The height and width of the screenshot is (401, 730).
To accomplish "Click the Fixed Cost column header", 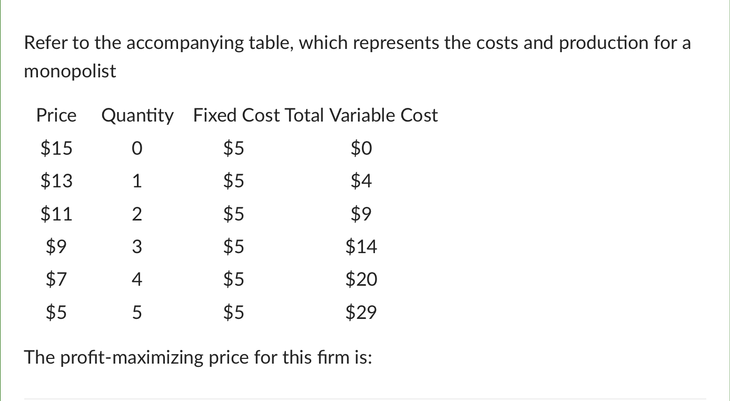I will click(x=236, y=115).
